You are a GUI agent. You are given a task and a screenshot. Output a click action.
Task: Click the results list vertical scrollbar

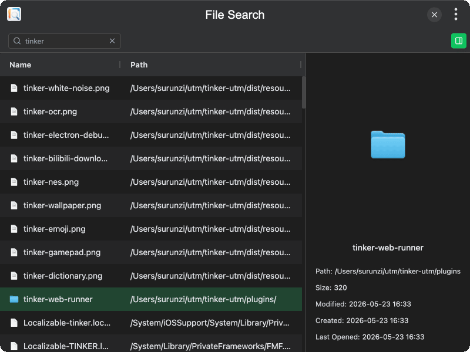304,92
